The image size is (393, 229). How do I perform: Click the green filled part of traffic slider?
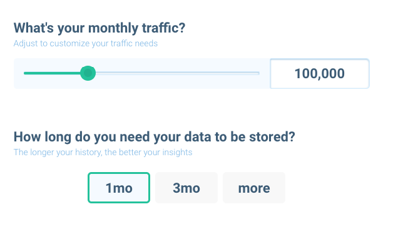pos(52,73)
